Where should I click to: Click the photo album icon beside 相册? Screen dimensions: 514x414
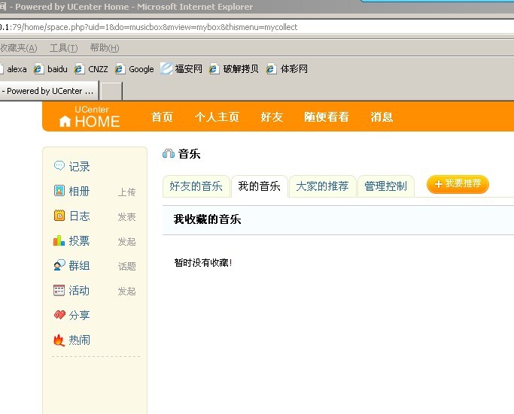pyautogui.click(x=59, y=191)
